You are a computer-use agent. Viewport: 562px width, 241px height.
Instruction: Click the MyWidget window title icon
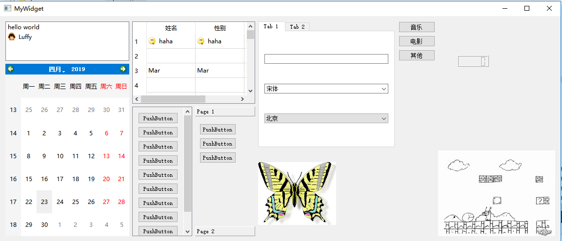(x=7, y=8)
